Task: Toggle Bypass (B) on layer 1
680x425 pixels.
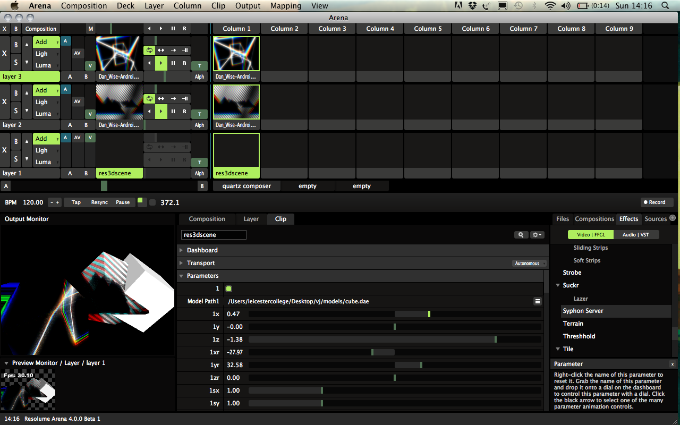Action: pyautogui.click(x=16, y=141)
